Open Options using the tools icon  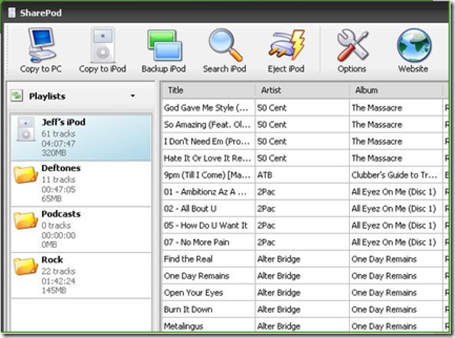tap(352, 45)
